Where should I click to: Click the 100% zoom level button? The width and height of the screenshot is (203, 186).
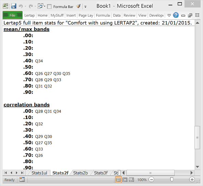142,180
